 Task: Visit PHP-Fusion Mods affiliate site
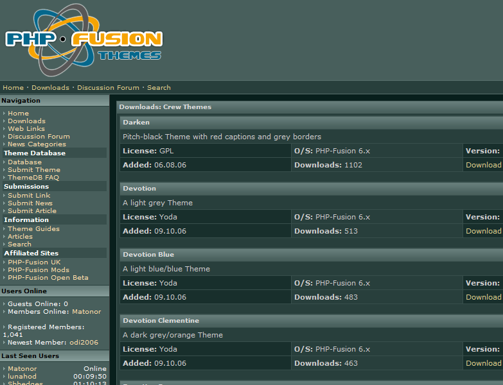pyautogui.click(x=39, y=269)
